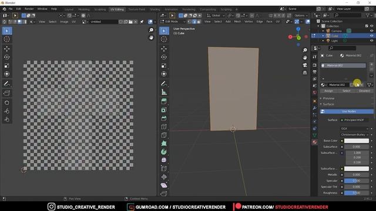Select the Move tool in 3D viewport
The width and height of the screenshot is (376, 211).
(164, 49)
